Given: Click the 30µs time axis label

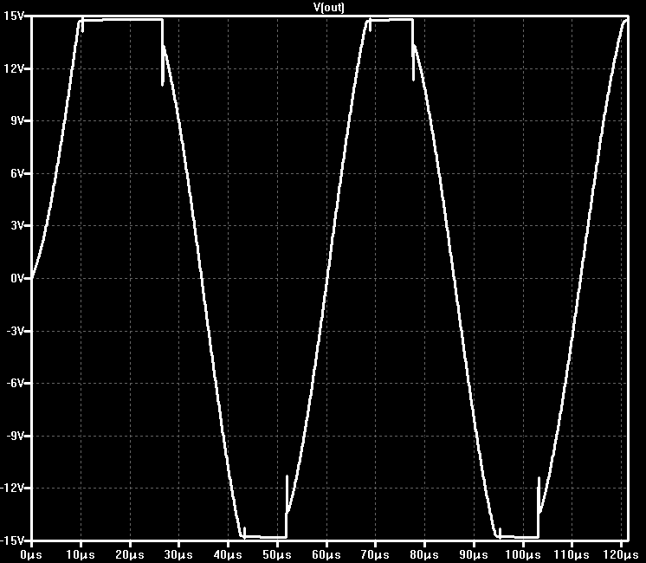Looking at the screenshot, I should pyautogui.click(x=178, y=554).
